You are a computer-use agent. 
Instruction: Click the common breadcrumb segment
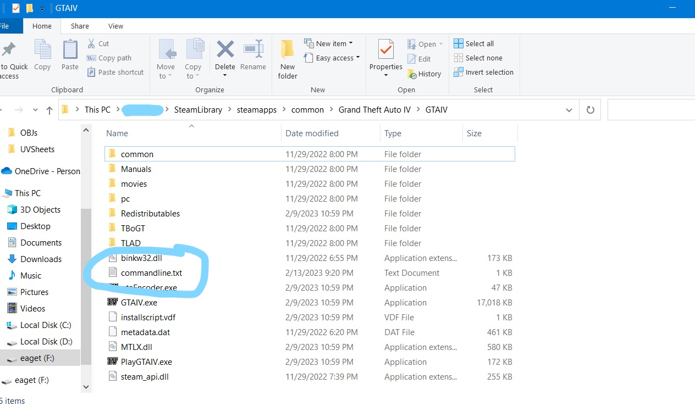(307, 110)
